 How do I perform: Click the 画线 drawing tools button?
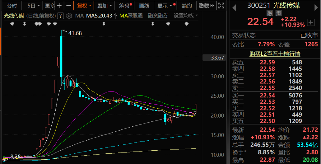point(144,6)
